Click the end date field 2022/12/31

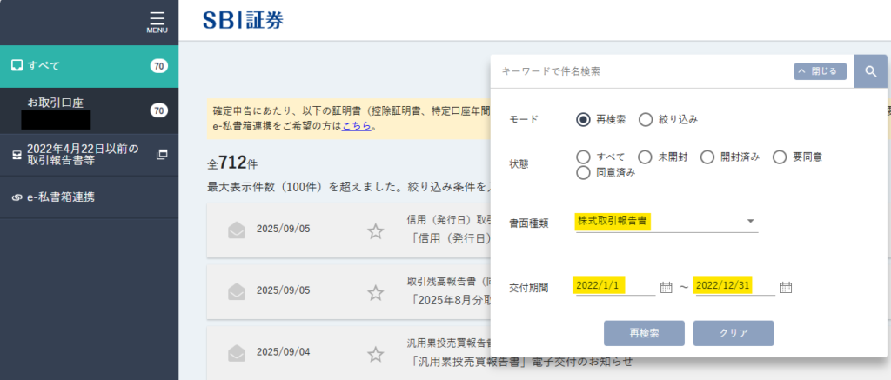click(x=734, y=286)
